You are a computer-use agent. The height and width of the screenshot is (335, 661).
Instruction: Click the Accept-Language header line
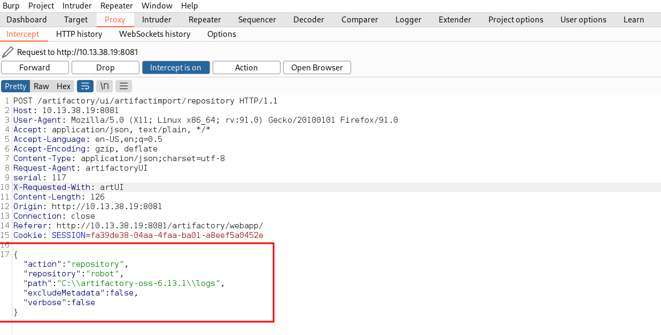pos(88,139)
